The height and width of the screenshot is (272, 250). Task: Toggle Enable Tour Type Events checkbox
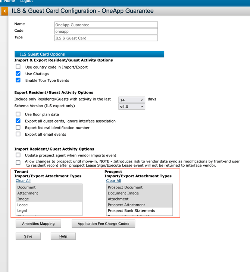pyautogui.click(x=18, y=80)
